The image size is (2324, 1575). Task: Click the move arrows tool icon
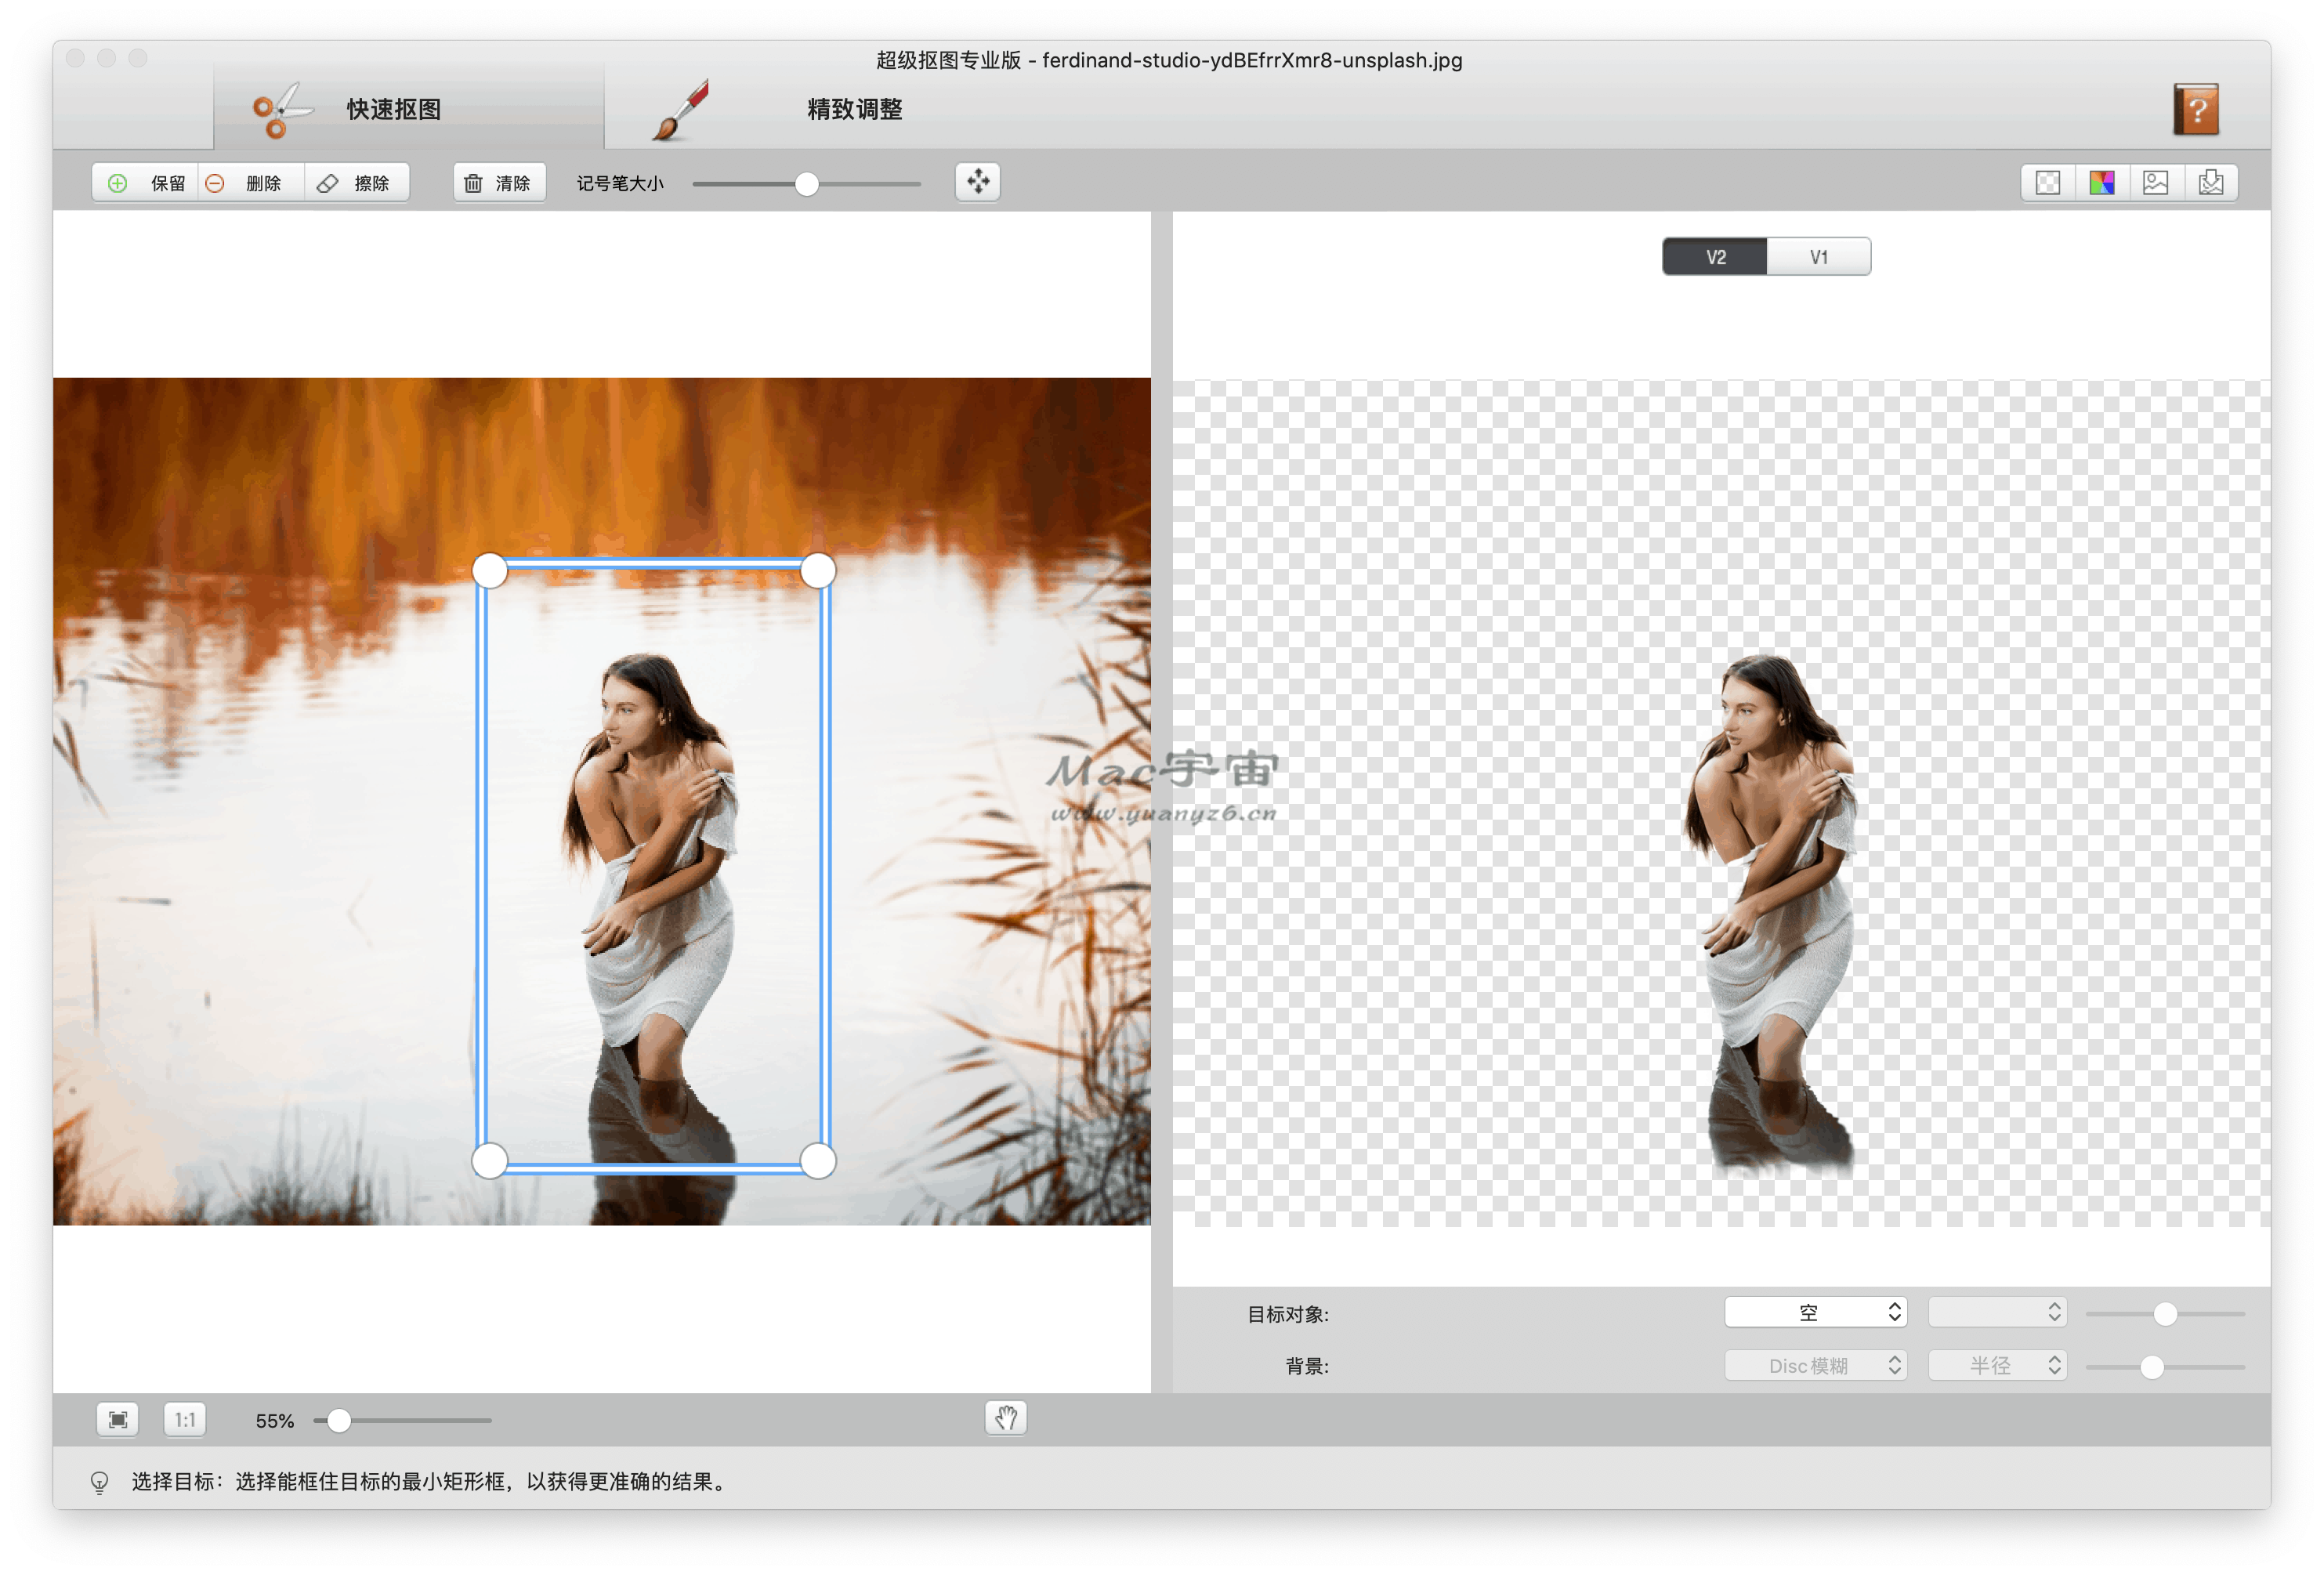(x=977, y=182)
